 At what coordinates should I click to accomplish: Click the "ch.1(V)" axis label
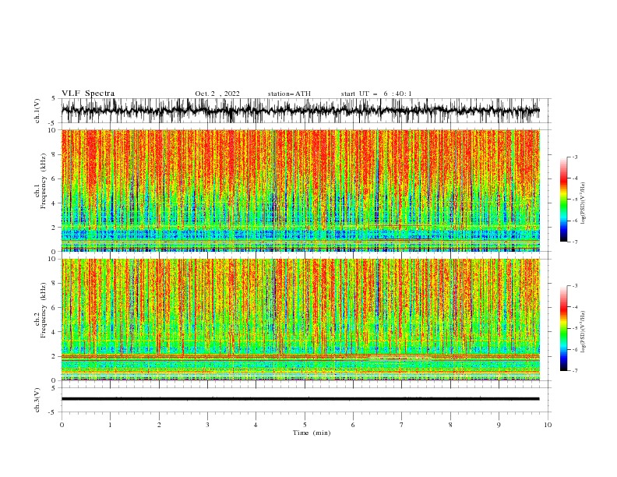coord(37,111)
